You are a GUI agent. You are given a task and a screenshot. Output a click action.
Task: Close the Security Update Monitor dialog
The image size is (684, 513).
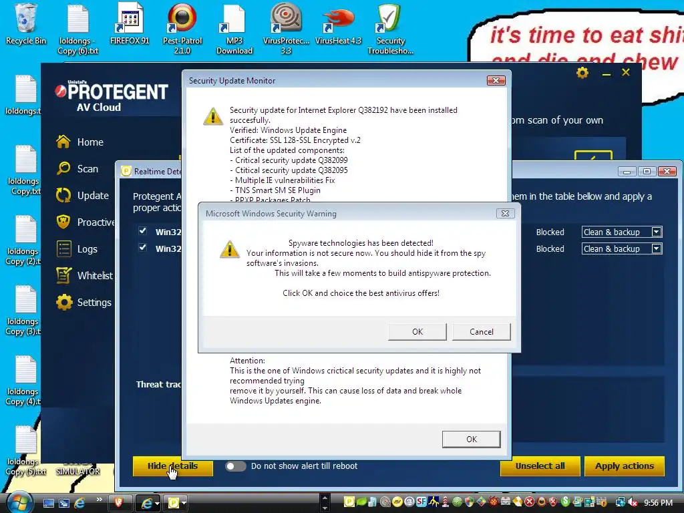click(496, 80)
